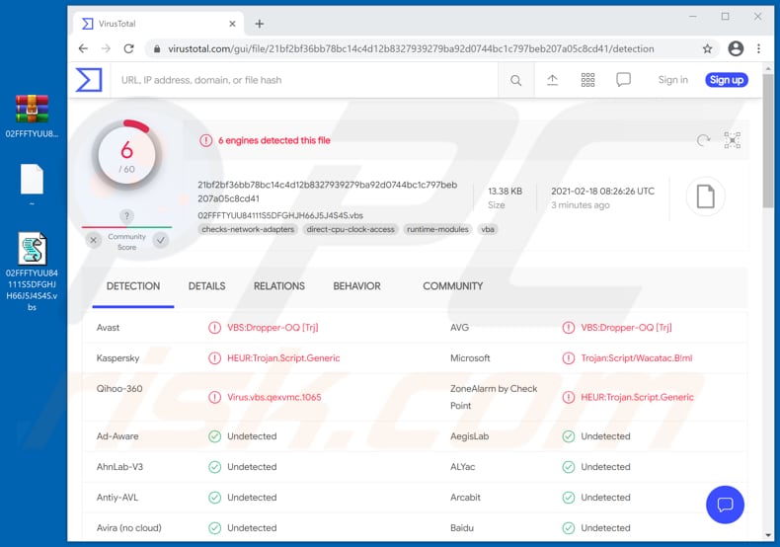Select the VirusTotal browser tab
Image resolution: width=780 pixels, height=547 pixels.
click(158, 24)
